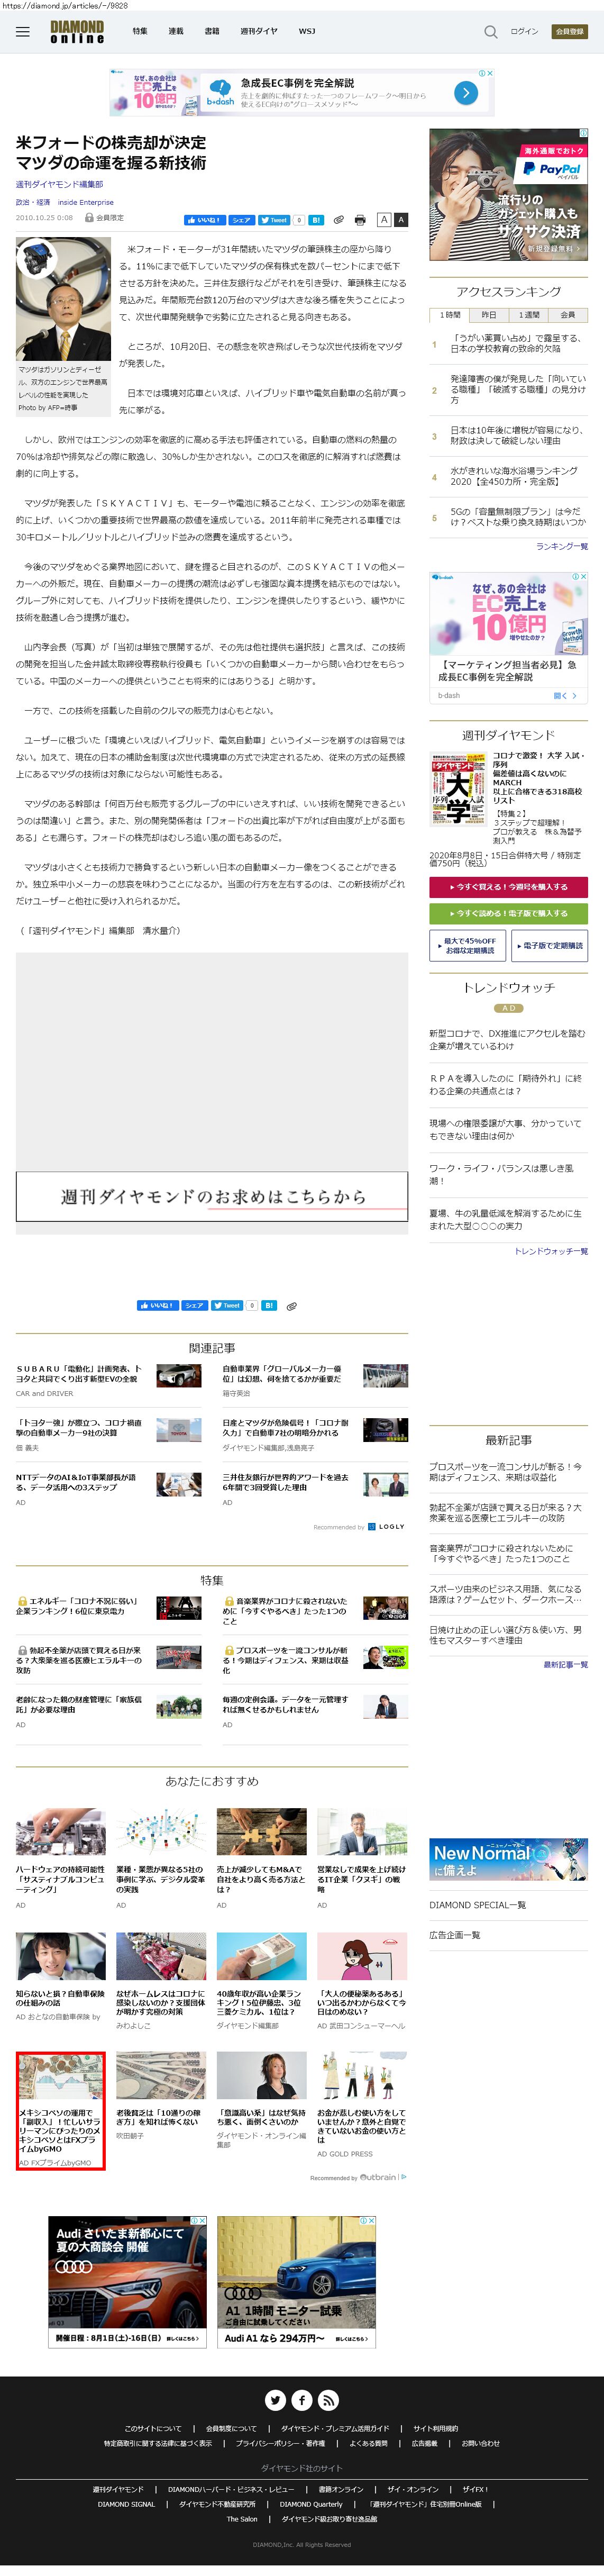
Task: Open the footer Twitter icon
Action: pyautogui.click(x=275, y=2399)
